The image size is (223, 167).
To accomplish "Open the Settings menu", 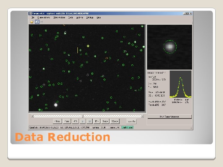I will pyautogui.click(x=90, y=17).
